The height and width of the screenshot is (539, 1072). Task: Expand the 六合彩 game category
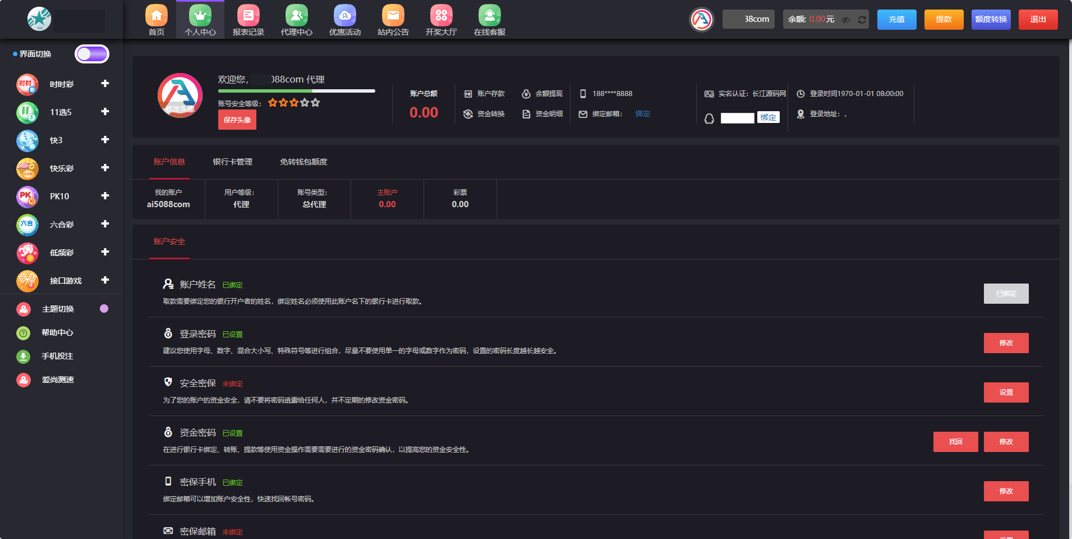[x=105, y=224]
